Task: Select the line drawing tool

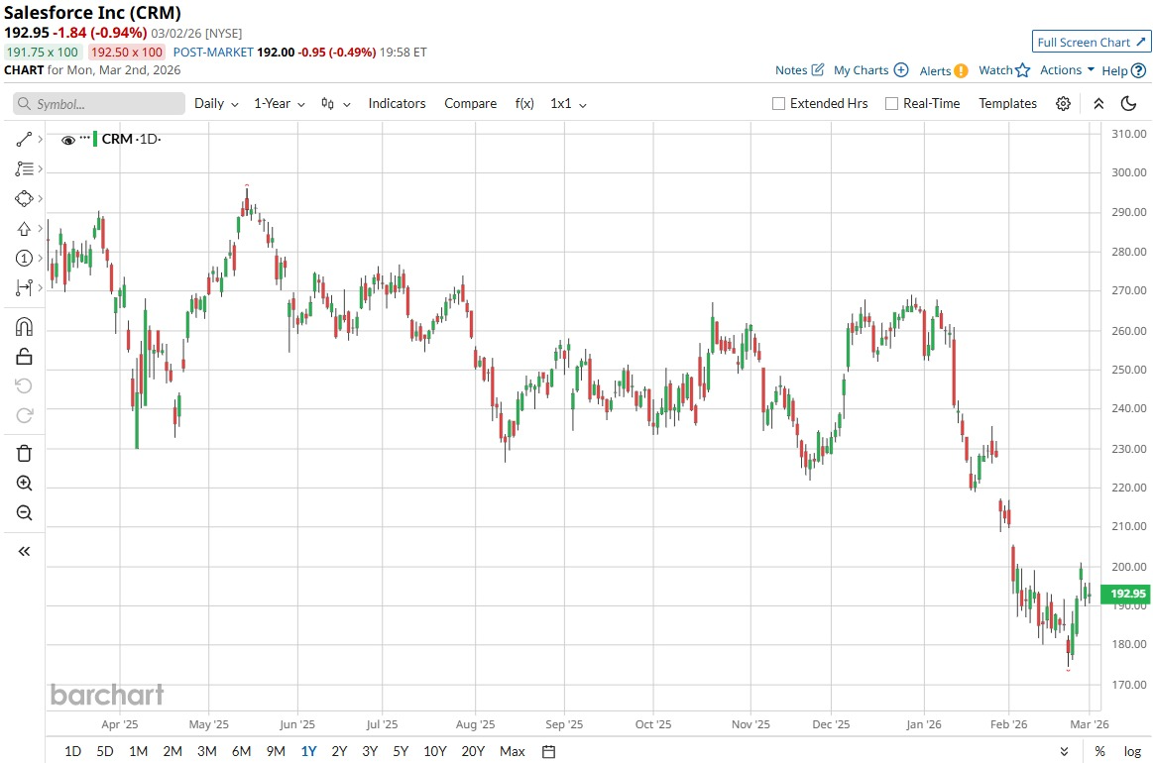Action: (x=24, y=139)
